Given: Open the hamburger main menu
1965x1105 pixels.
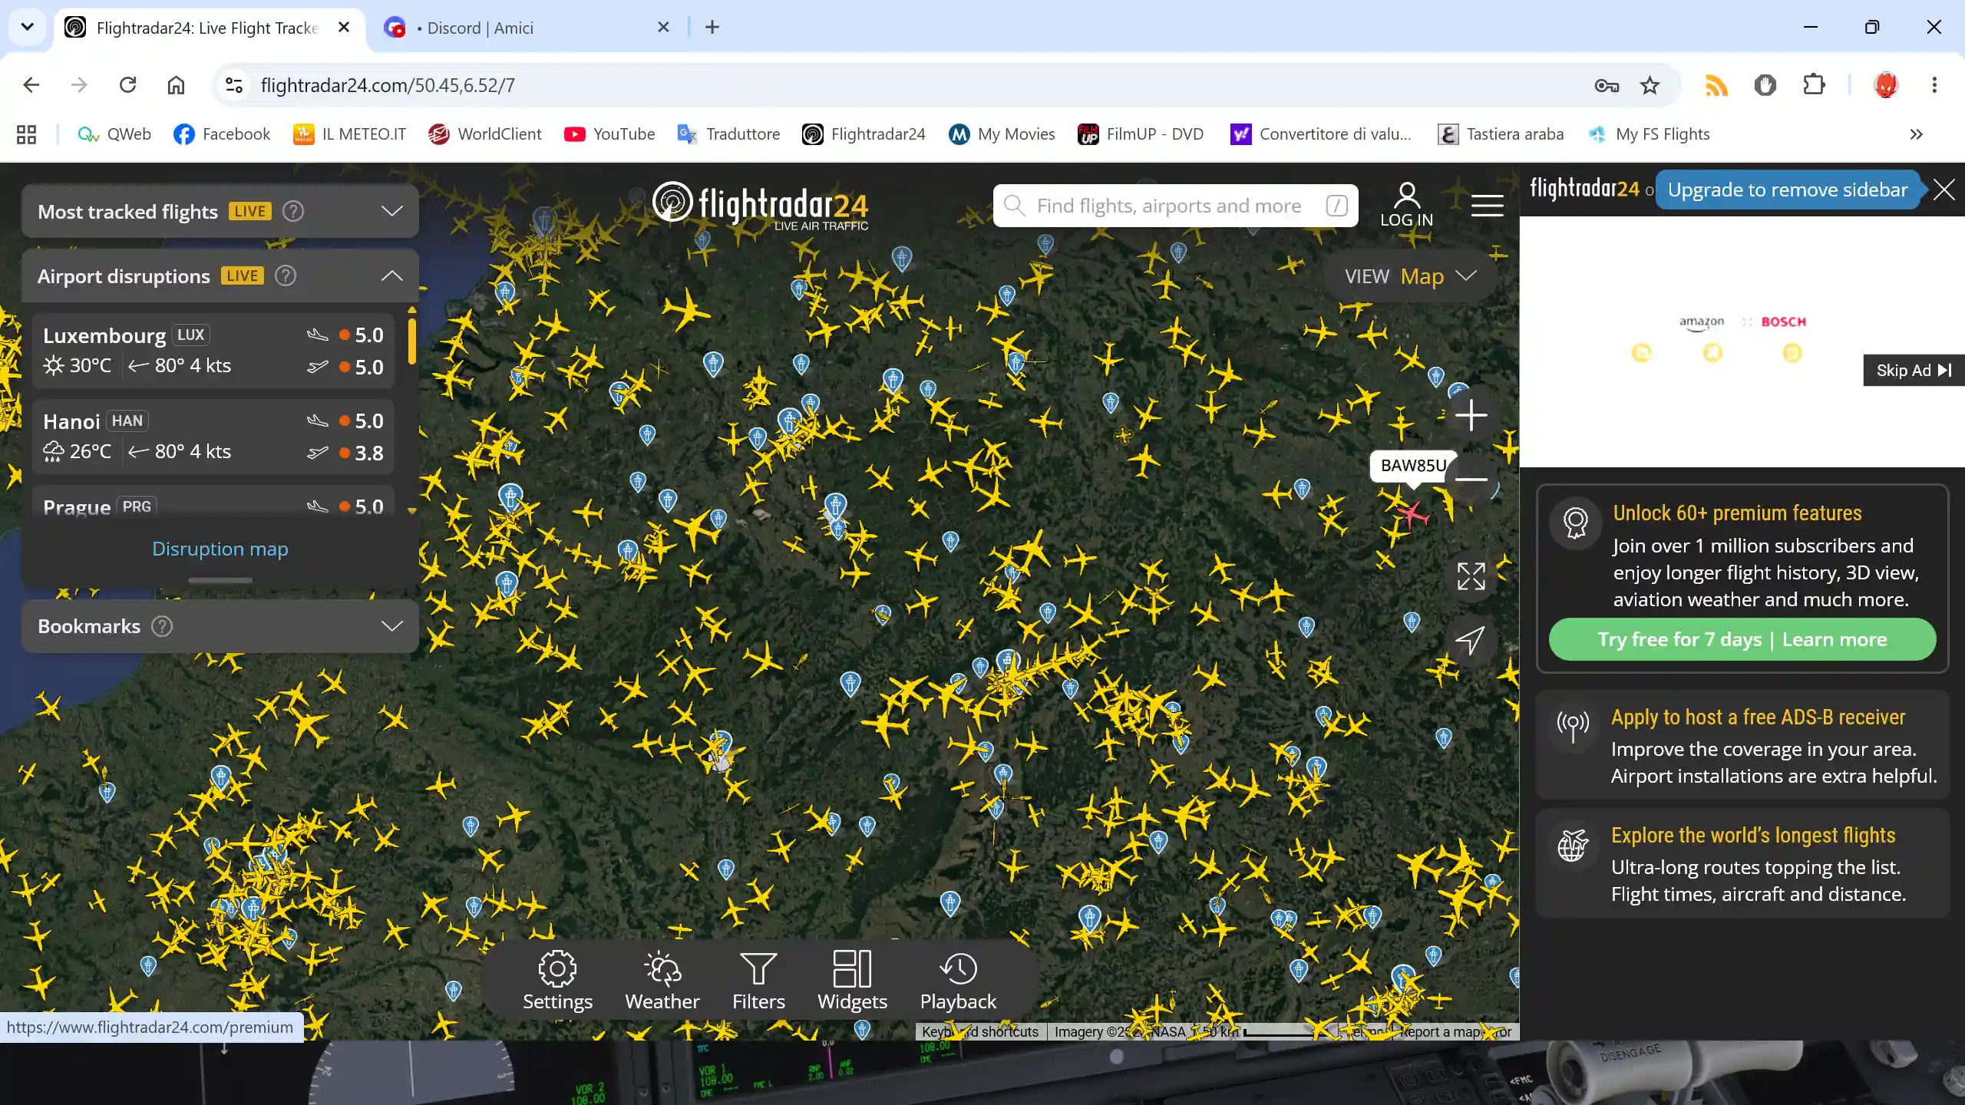Looking at the screenshot, I should (x=1487, y=206).
